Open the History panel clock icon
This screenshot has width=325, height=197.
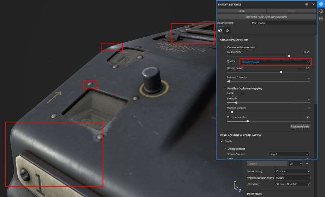[321, 11]
